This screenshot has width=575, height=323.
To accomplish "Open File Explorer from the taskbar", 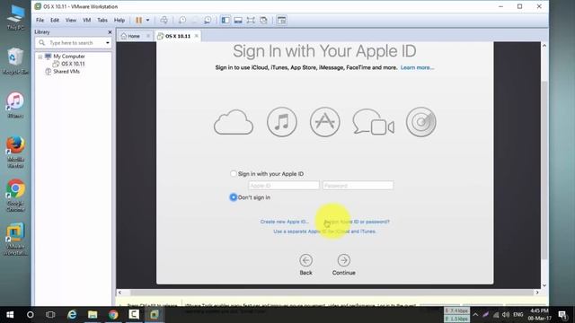I will (x=93, y=315).
